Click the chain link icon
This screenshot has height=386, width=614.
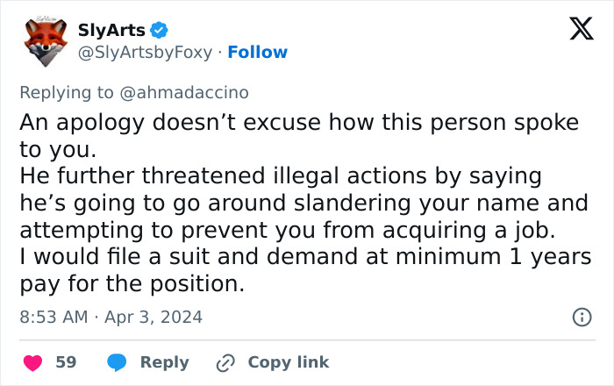[x=226, y=362]
